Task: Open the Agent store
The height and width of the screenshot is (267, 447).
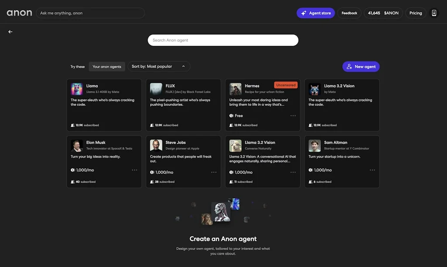Action: tap(315, 13)
